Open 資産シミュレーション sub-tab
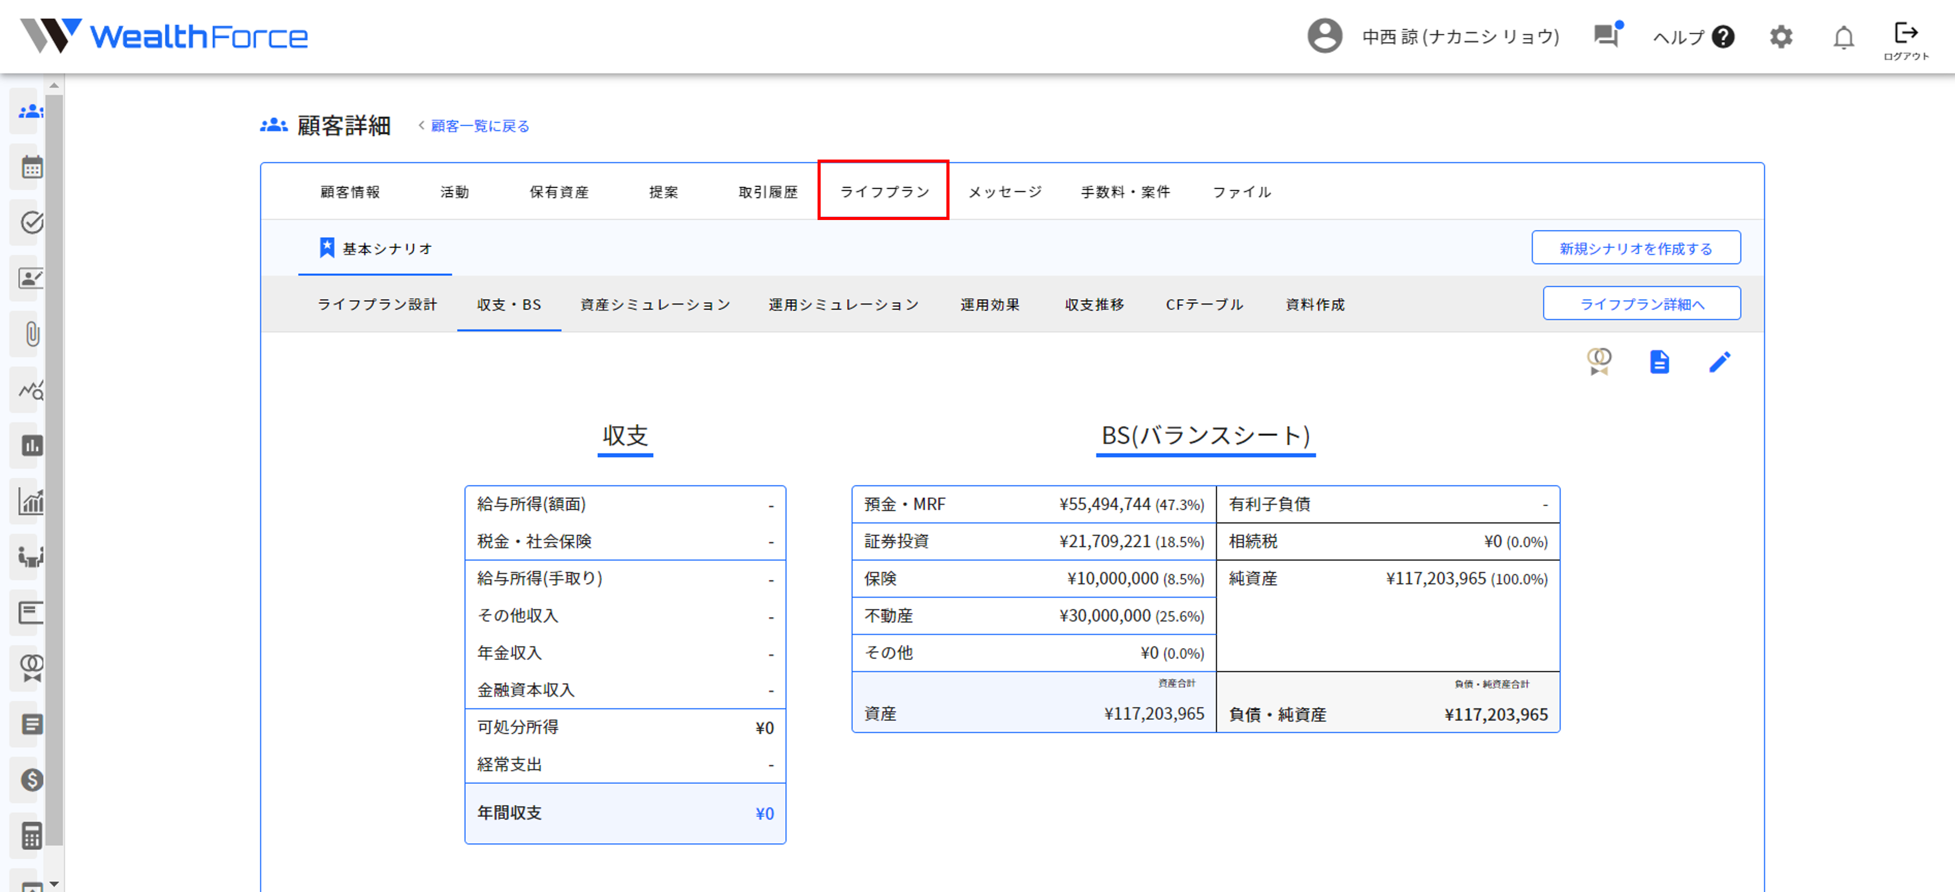1955x892 pixels. tap(656, 304)
